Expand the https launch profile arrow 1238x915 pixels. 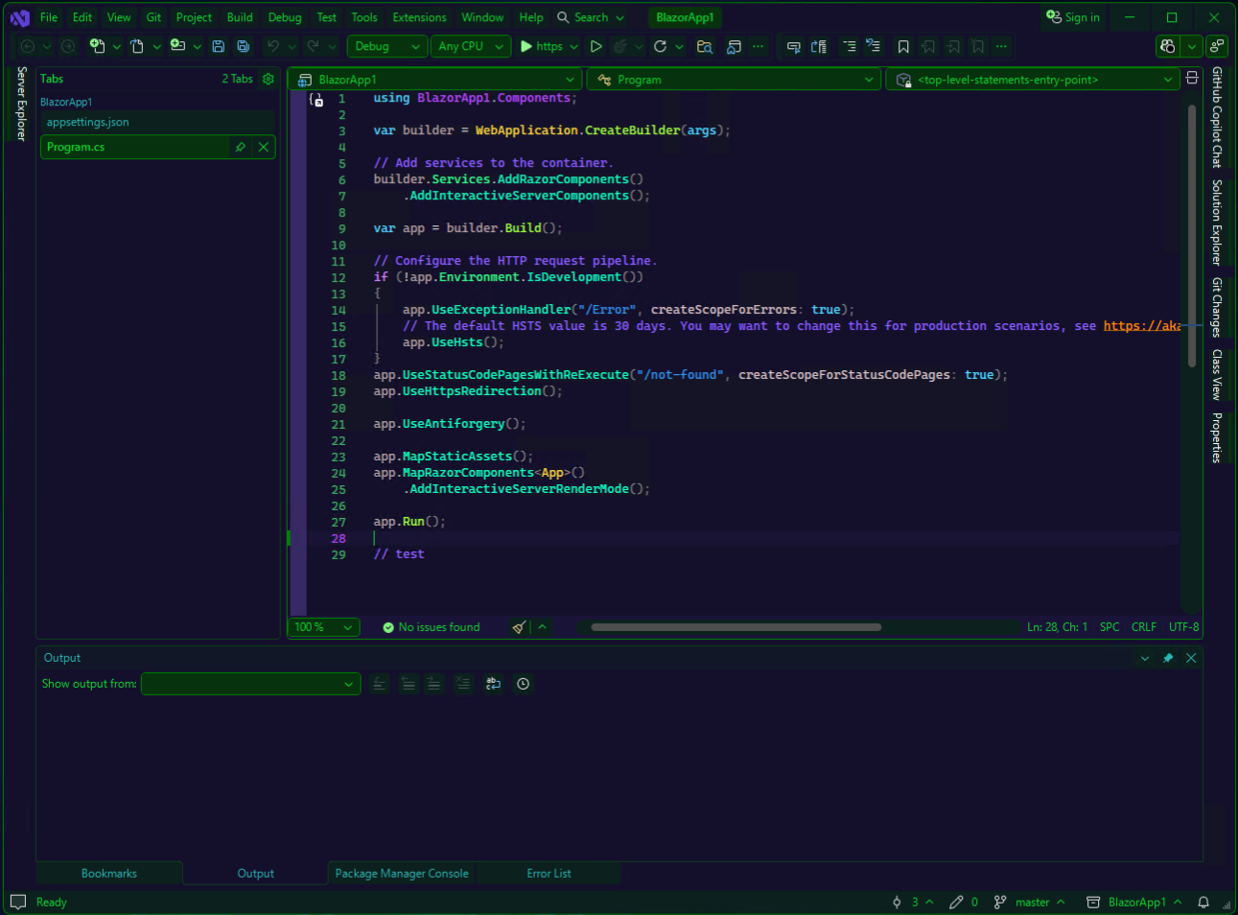point(573,46)
